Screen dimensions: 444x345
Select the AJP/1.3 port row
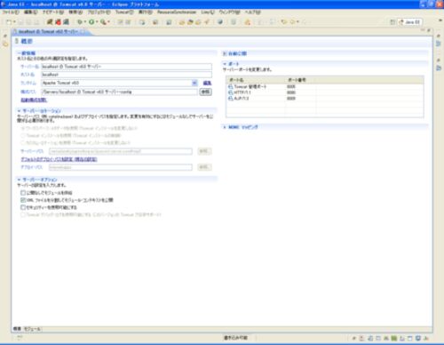coord(325,99)
